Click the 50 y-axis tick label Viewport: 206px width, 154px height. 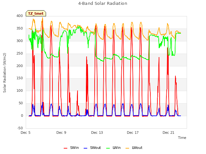21,103
